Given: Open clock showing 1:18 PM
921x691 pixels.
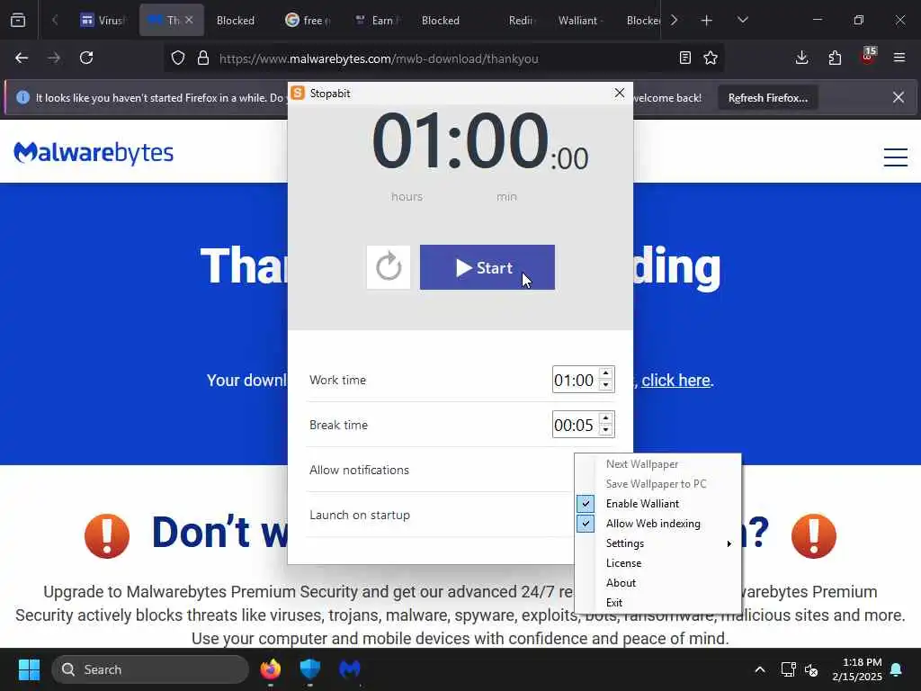Looking at the screenshot, I should (857, 669).
